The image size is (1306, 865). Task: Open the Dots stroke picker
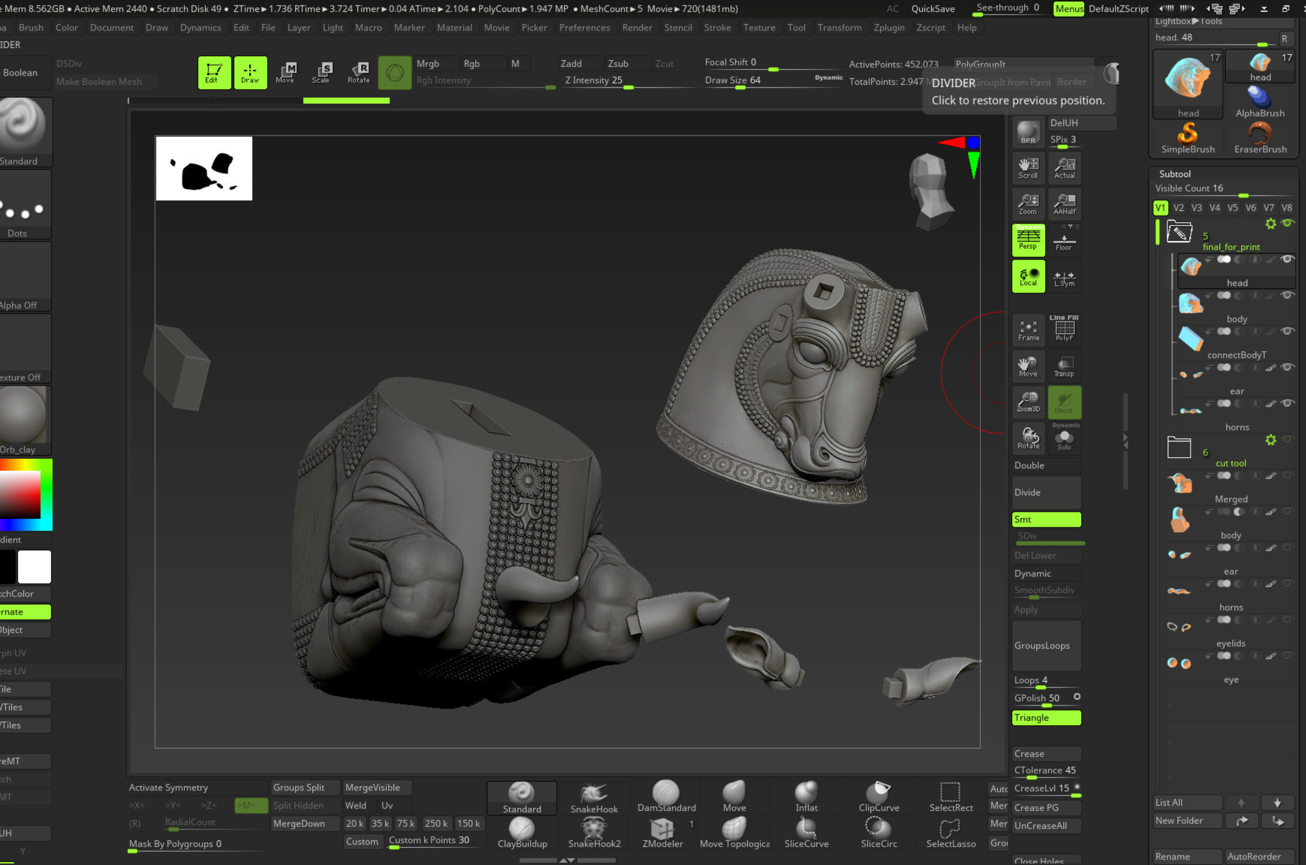tap(24, 204)
